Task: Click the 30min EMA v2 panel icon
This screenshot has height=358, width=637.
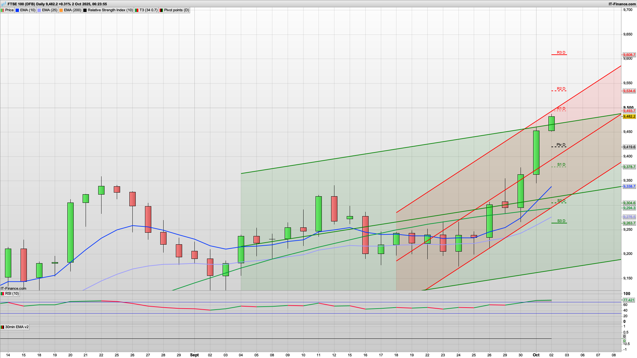Action: coord(3,327)
